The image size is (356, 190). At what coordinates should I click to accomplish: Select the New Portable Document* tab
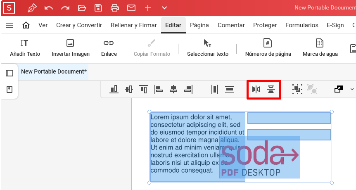pyautogui.click(x=54, y=71)
